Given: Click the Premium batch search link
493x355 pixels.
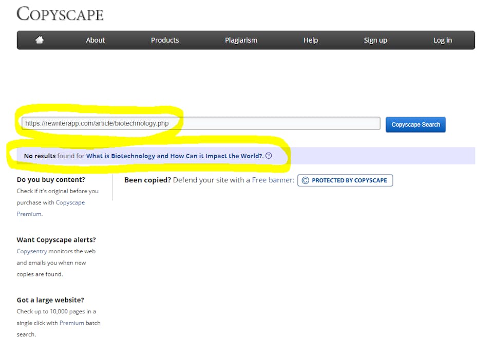Looking at the screenshot, I should pyautogui.click(x=71, y=323).
